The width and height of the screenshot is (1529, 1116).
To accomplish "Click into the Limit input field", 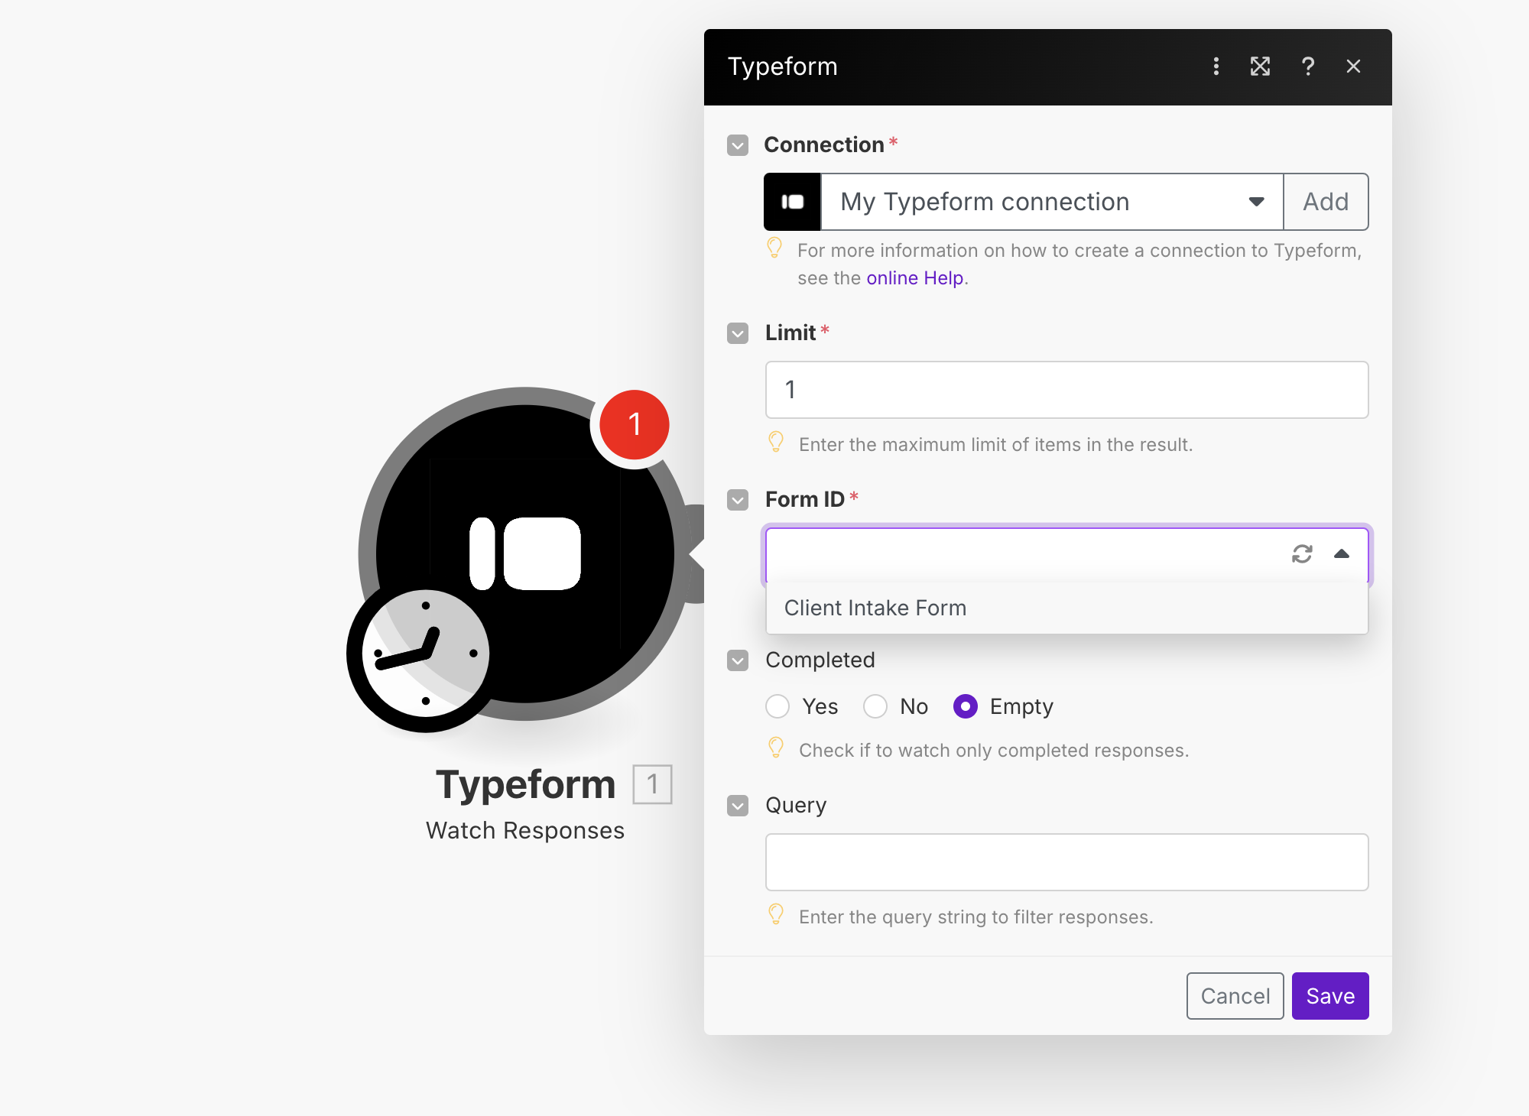I will [1067, 390].
